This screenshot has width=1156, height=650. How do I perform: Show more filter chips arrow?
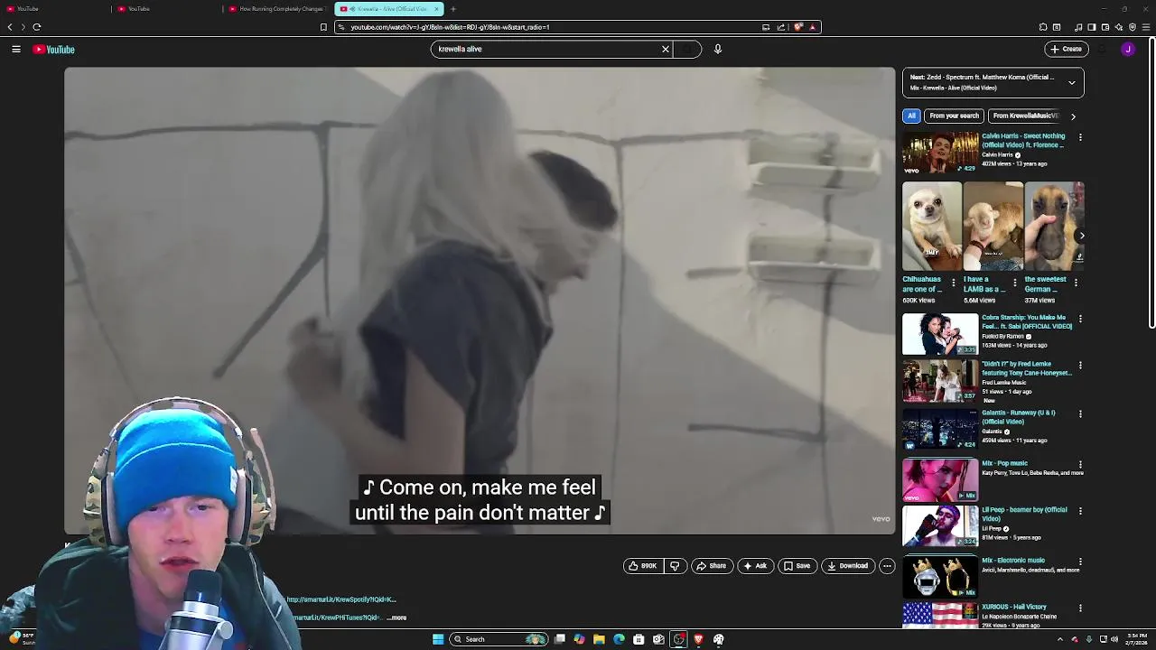[x=1073, y=116]
